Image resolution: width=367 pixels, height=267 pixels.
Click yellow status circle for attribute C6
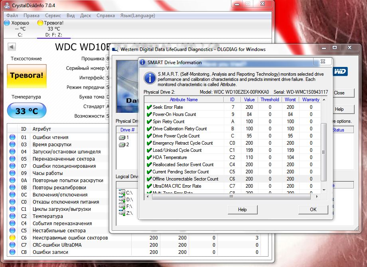[12, 238]
